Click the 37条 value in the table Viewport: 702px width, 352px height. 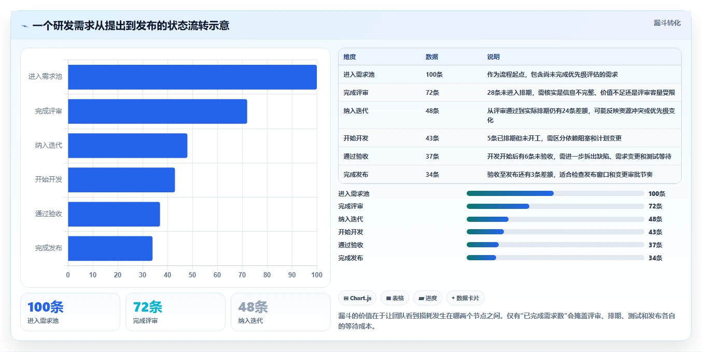coord(432,157)
